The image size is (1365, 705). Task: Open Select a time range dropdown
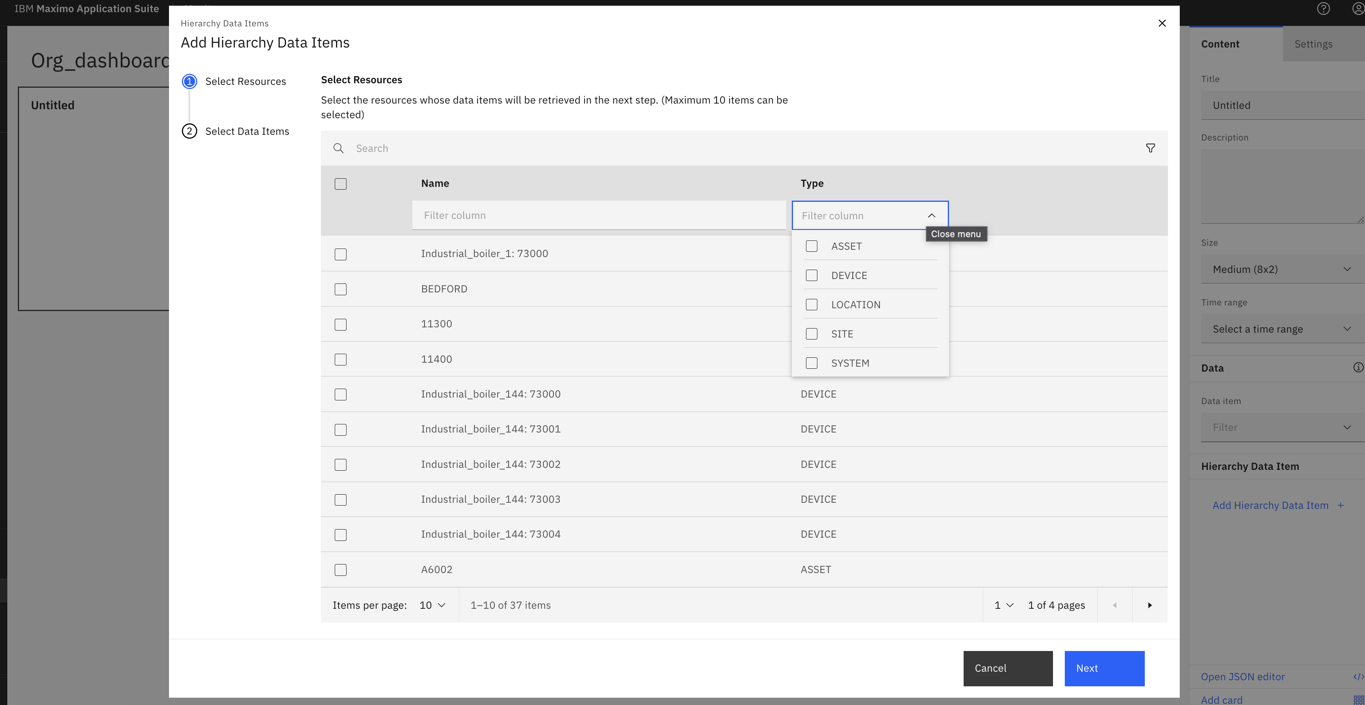[1283, 329]
